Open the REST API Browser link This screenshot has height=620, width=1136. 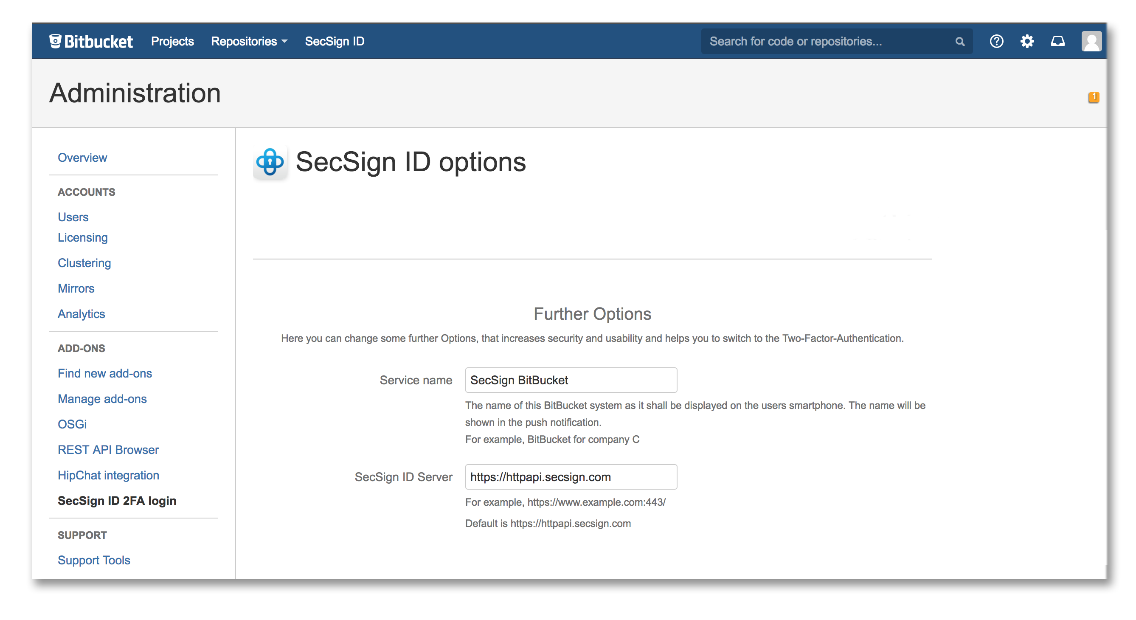[108, 450]
